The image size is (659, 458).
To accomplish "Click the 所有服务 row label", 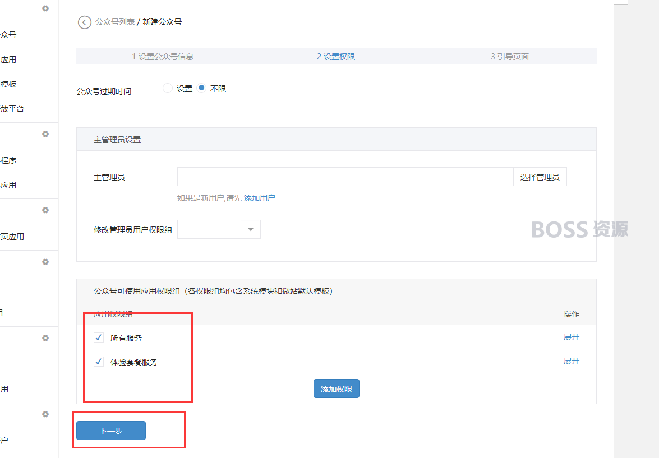I will click(126, 338).
